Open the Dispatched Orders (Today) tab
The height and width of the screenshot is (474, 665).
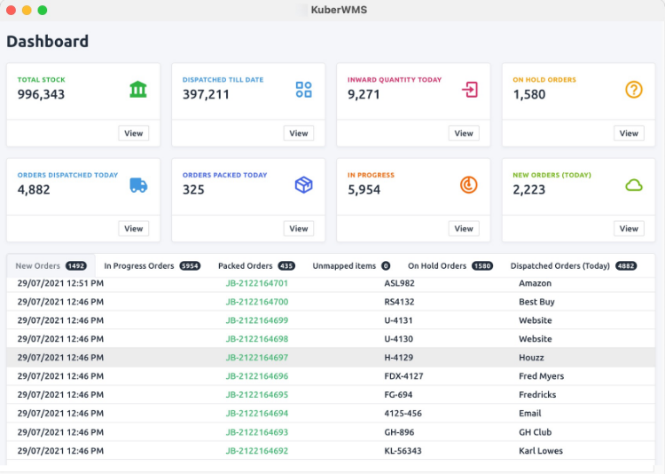pyautogui.click(x=560, y=265)
